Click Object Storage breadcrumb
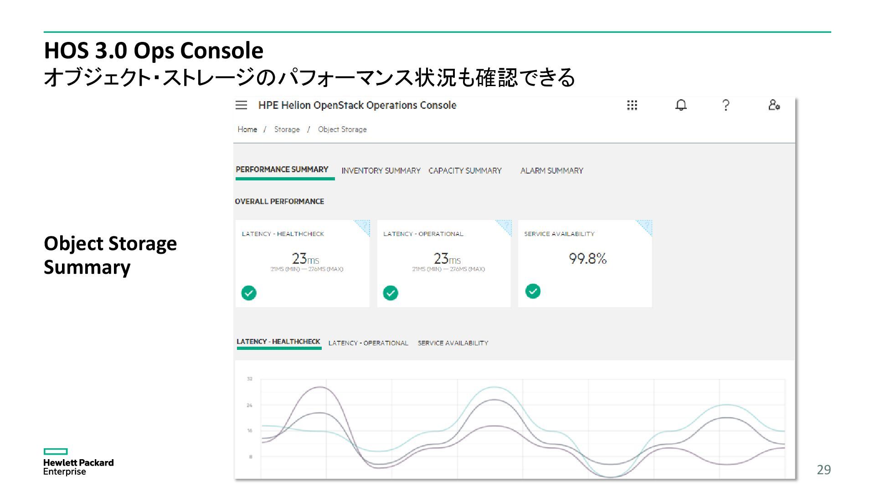The height and width of the screenshot is (492, 875). point(342,129)
